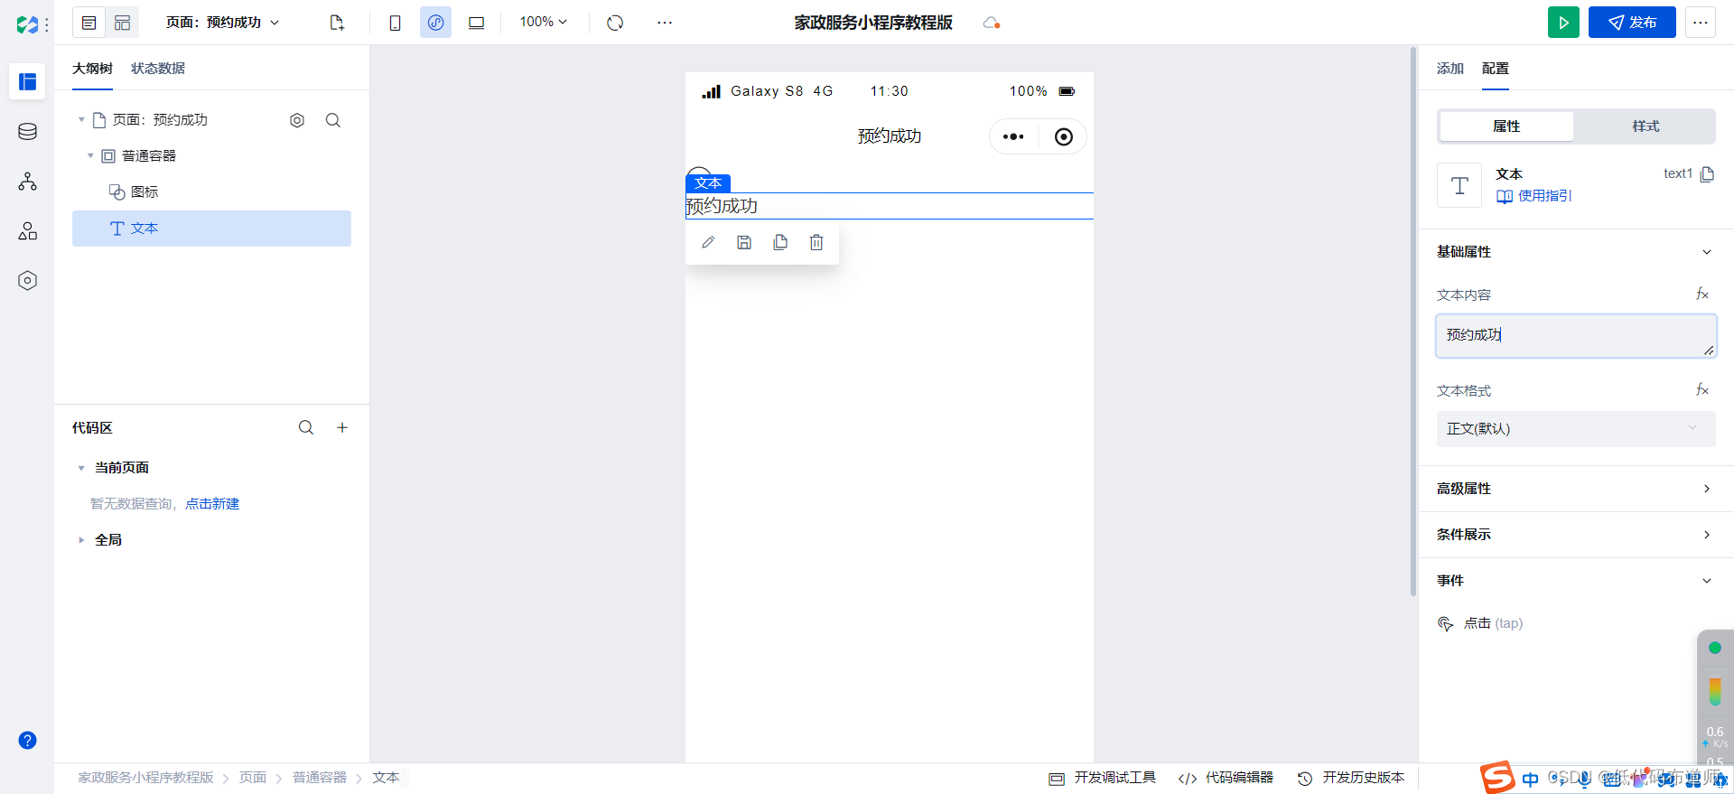Click the edit pencil icon on canvas toolbar
Viewport: 1734px width, 794px height.
tap(708, 242)
